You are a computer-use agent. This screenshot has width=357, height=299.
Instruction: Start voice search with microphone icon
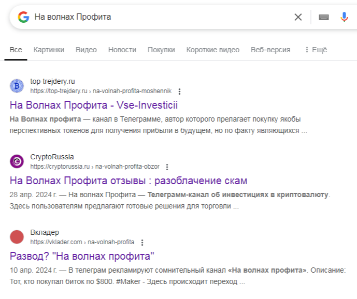[344, 17]
